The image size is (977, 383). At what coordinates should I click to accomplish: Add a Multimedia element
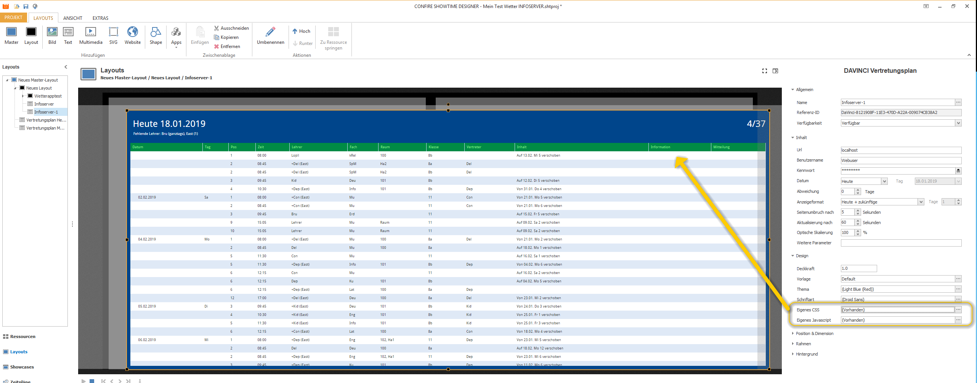click(x=91, y=36)
